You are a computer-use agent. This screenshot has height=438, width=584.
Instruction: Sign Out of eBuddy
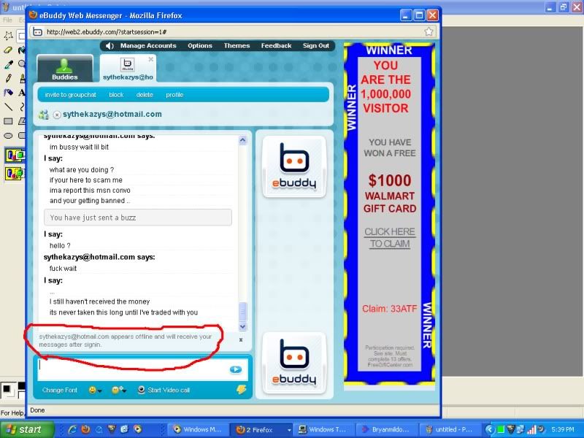316,46
